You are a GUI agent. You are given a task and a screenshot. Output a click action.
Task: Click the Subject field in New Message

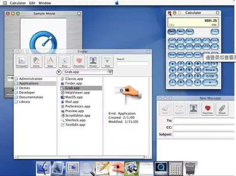[x=203, y=134]
